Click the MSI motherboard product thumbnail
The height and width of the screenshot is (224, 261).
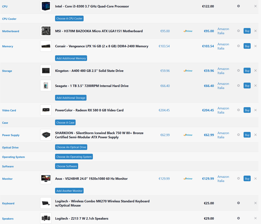46,31
